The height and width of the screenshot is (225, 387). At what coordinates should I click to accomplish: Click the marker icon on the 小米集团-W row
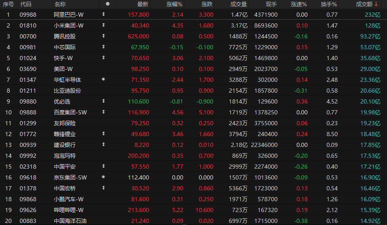[x=104, y=25]
